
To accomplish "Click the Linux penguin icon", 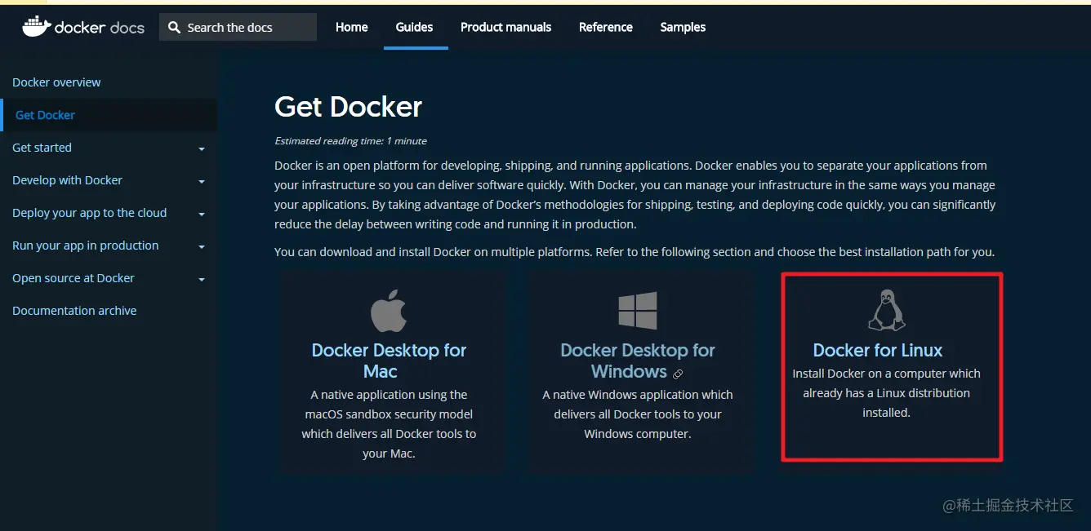I will tap(886, 310).
